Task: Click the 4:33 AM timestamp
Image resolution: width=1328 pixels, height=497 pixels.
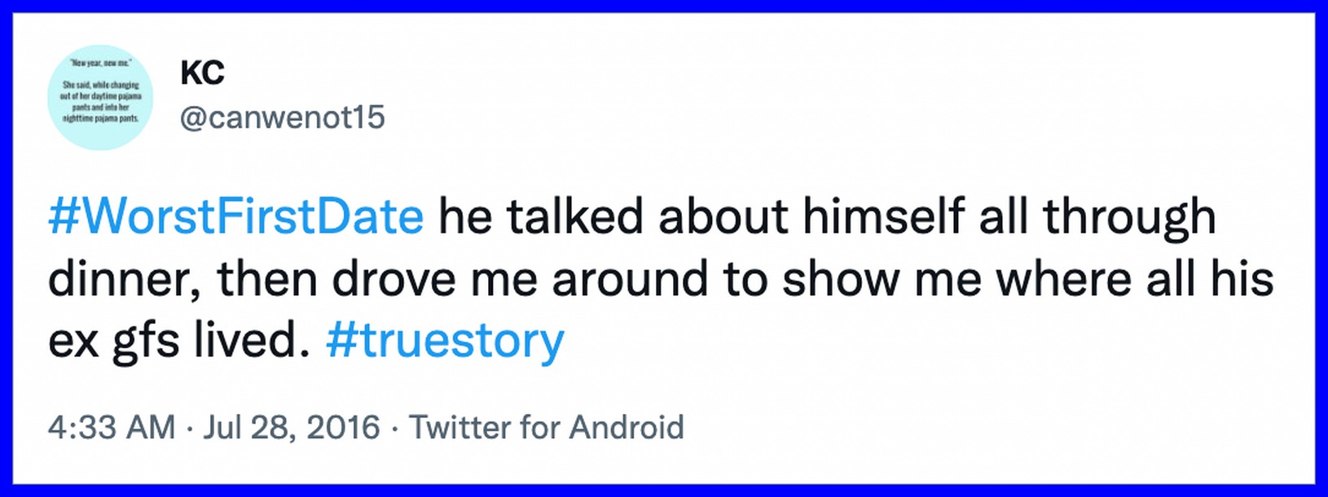Action: click(x=112, y=427)
